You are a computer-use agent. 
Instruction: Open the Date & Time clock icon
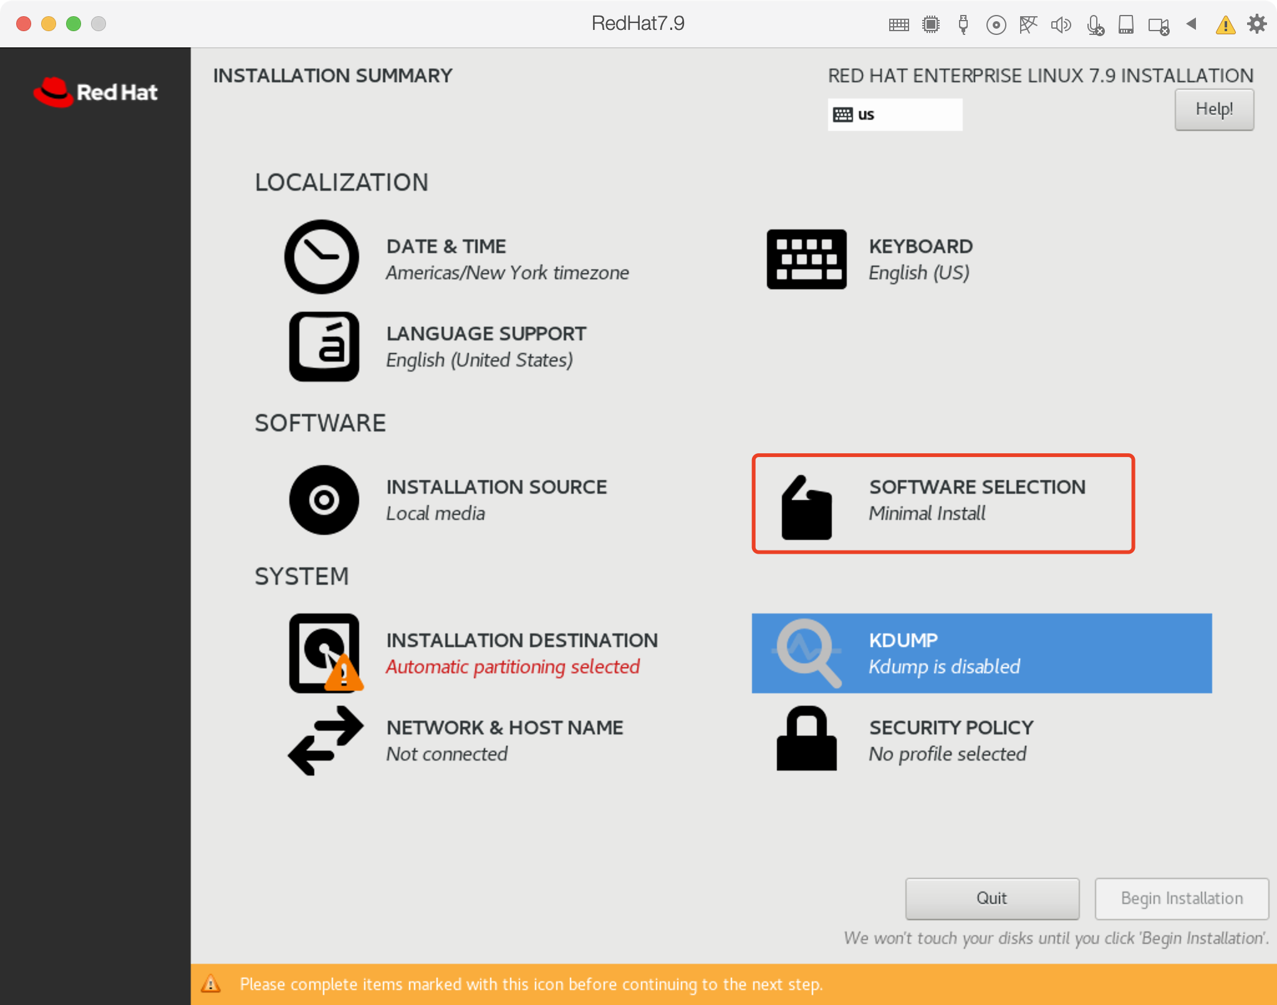click(321, 257)
